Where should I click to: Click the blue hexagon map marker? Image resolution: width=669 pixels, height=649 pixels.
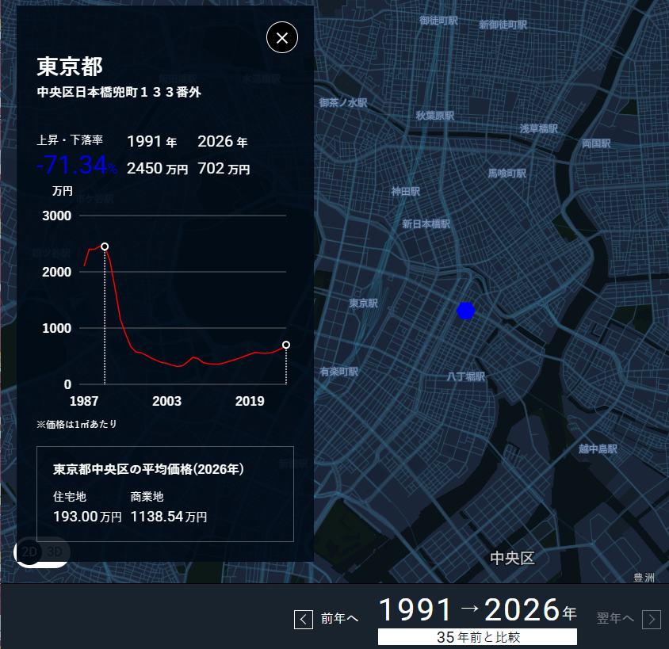465,311
